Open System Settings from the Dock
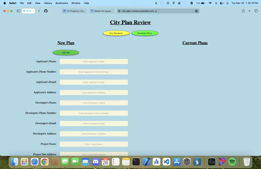This screenshot has height=169, width=261. [x=187, y=162]
